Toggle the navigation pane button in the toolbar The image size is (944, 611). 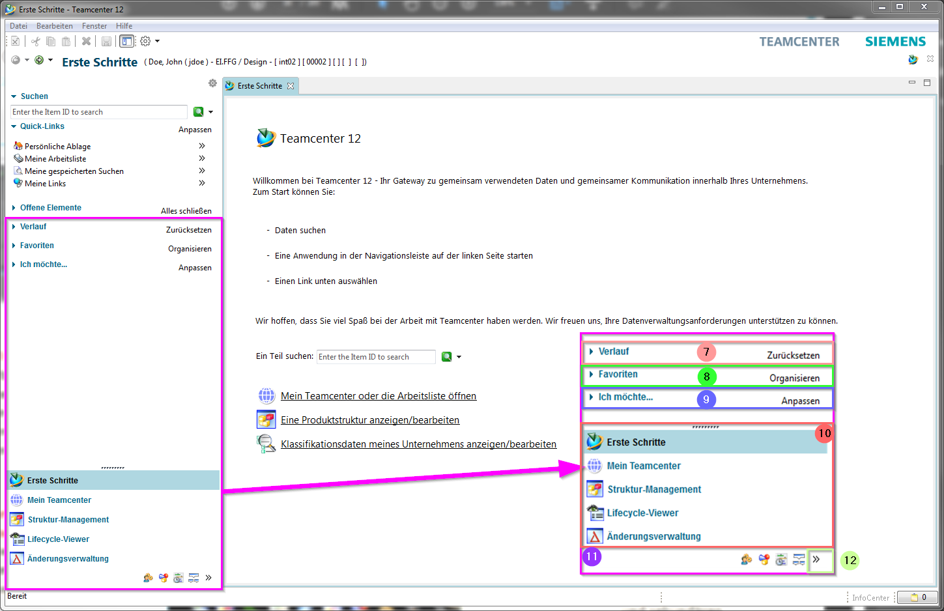[x=126, y=41]
